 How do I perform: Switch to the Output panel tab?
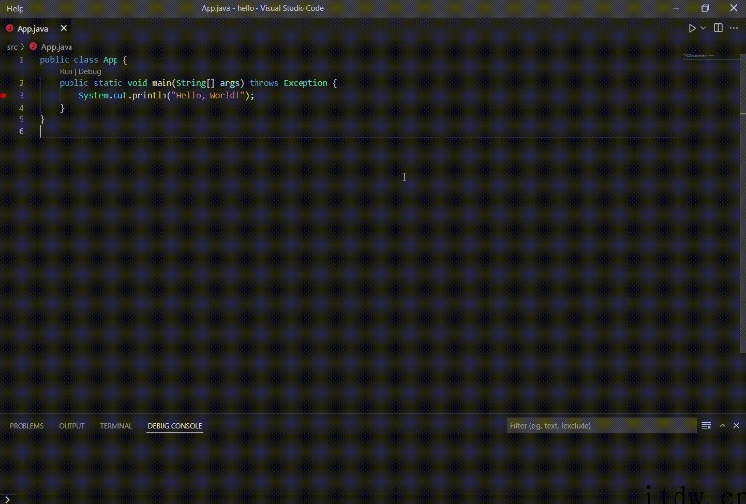(x=71, y=426)
